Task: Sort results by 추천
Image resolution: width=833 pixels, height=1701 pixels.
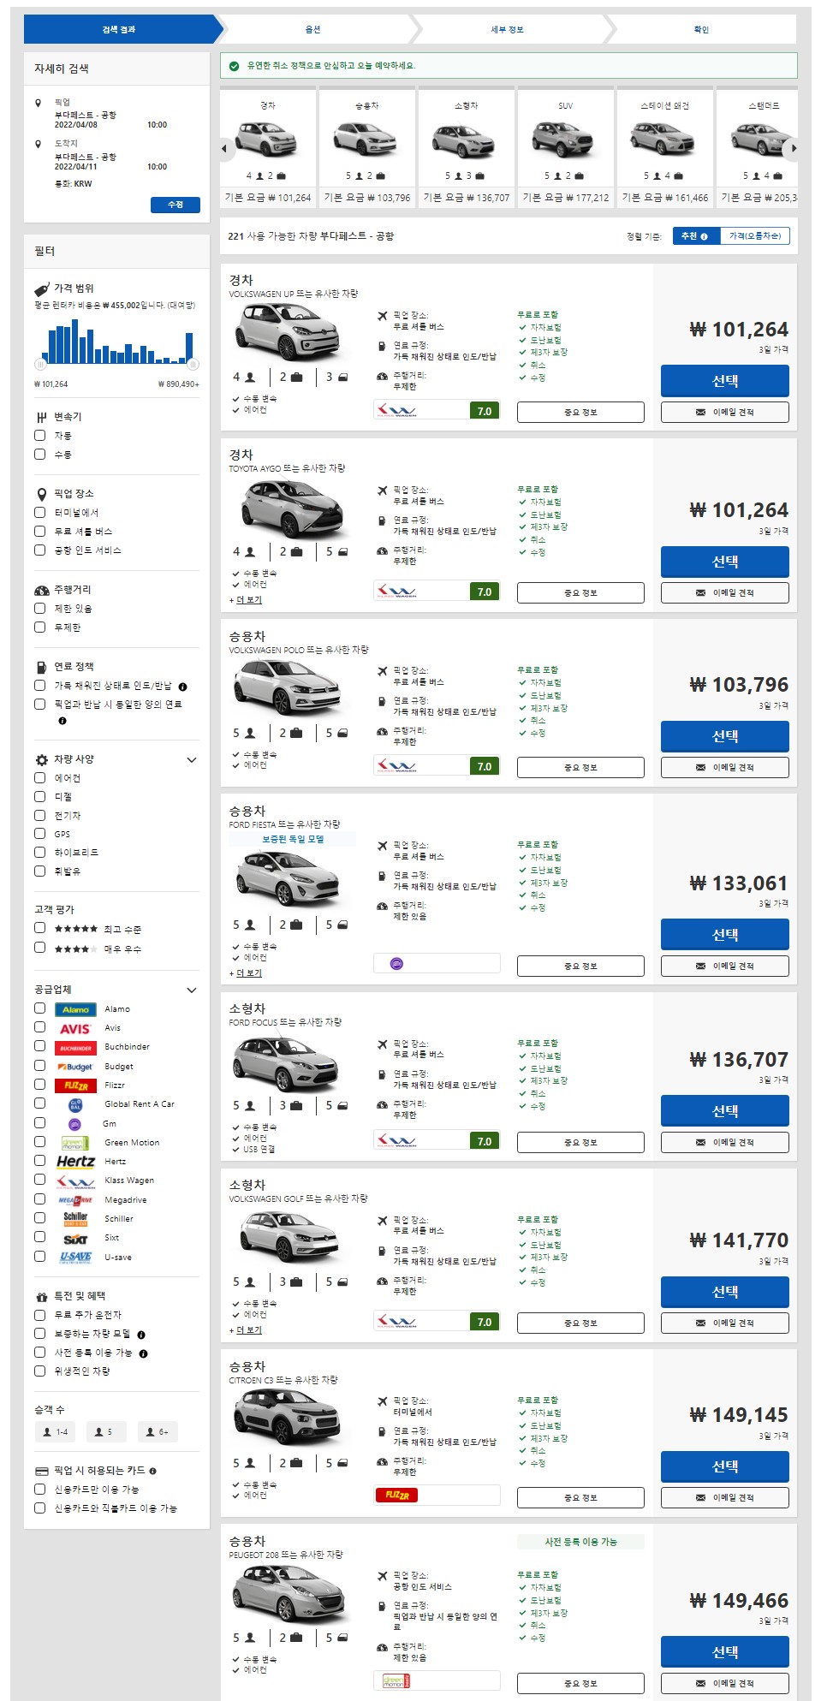Action: tap(695, 235)
